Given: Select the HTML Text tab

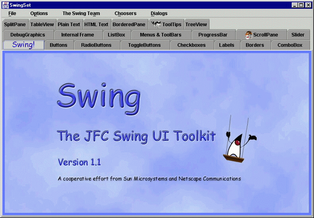Looking at the screenshot, I should [x=96, y=24].
